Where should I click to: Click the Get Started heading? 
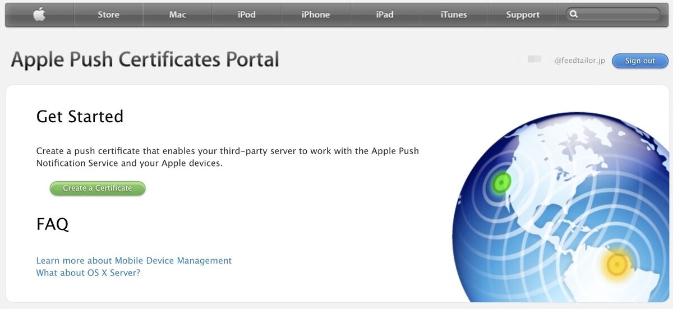pyautogui.click(x=80, y=116)
